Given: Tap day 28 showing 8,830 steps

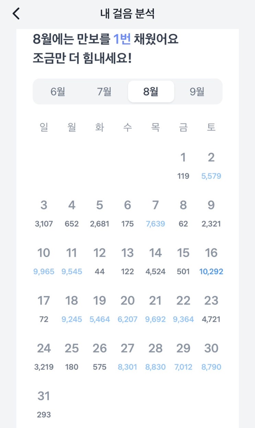Looking at the screenshot, I should (x=155, y=357).
